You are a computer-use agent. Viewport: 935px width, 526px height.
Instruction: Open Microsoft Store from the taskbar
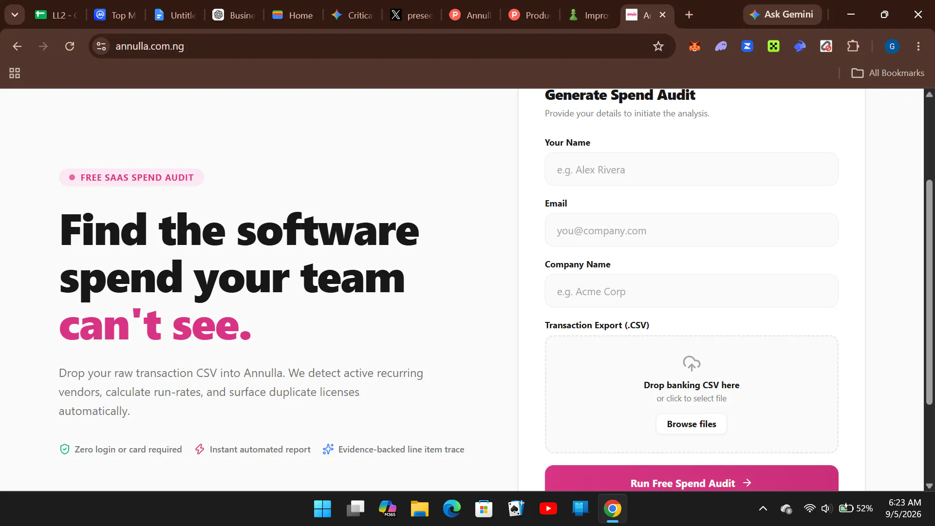coord(484,509)
